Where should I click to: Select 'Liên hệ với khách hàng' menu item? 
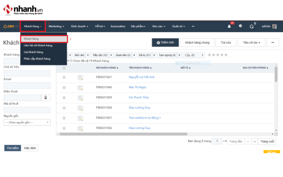pos(38,45)
